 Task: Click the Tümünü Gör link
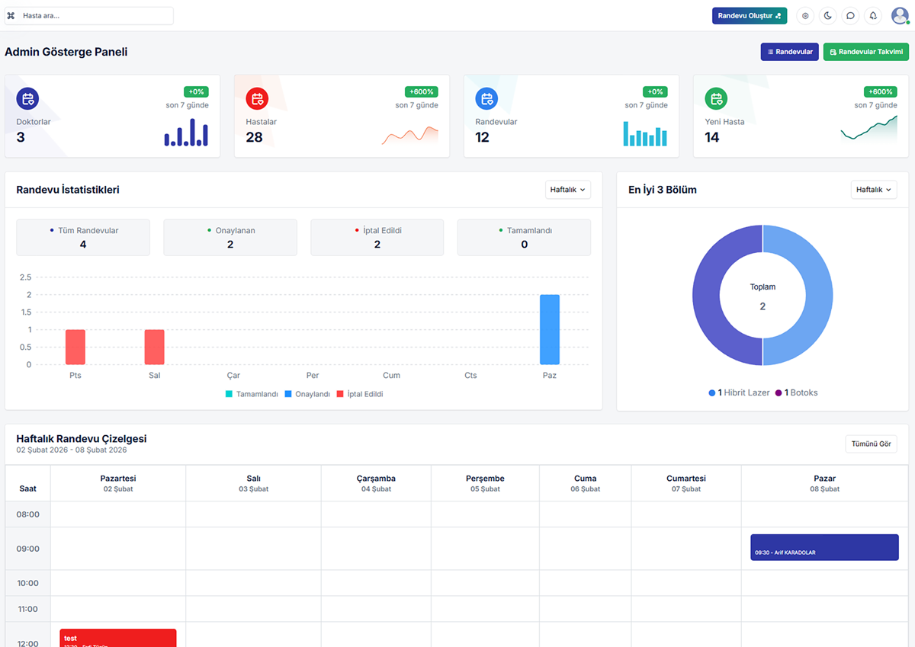click(x=871, y=444)
